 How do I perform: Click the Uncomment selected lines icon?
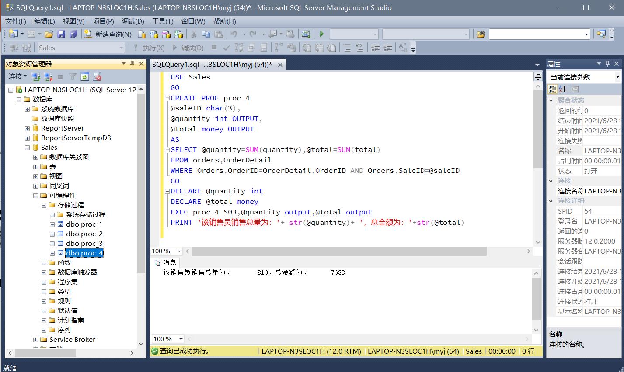click(x=359, y=48)
